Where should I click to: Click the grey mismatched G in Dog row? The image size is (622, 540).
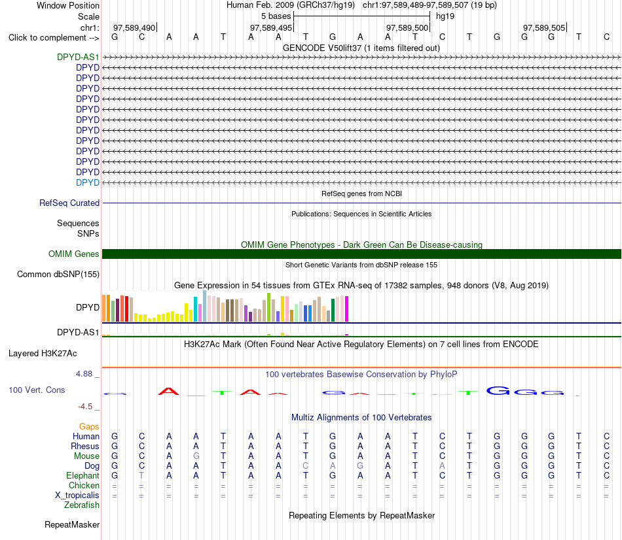[x=360, y=465]
